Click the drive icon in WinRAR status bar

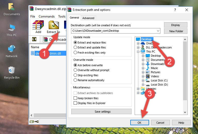32,122
